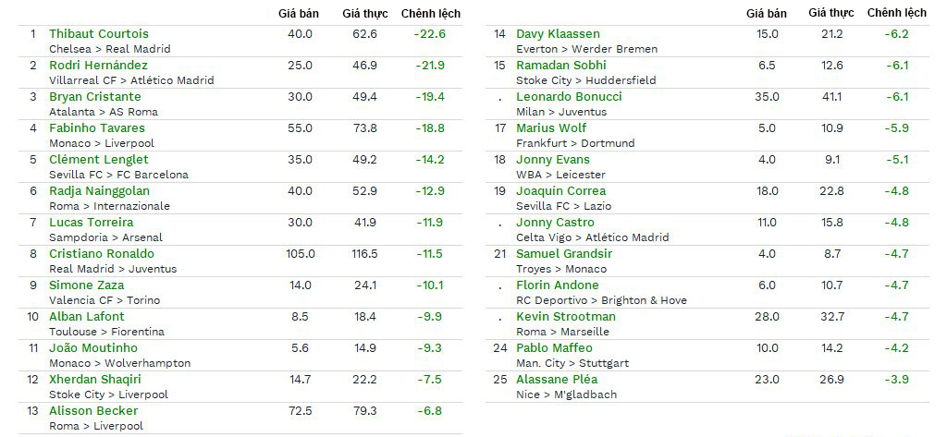Select Alisson Becker name link
Screen dimensions: 947x437
coord(93,410)
